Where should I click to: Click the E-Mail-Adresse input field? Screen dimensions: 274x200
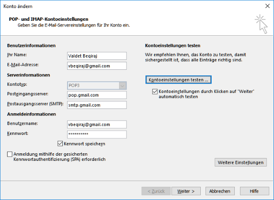[x=97, y=66]
